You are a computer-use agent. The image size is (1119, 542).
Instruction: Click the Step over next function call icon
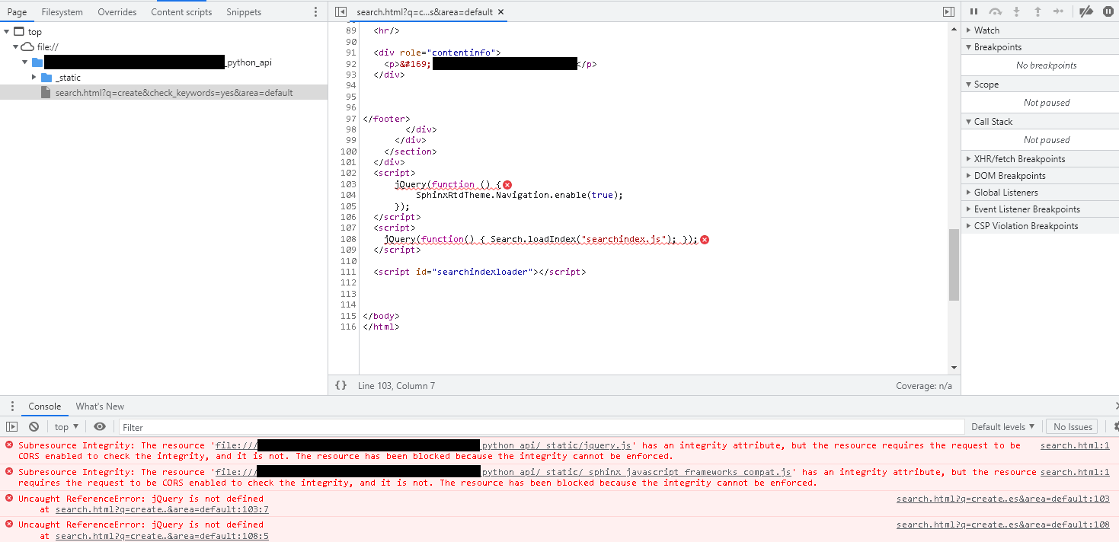[x=995, y=11]
